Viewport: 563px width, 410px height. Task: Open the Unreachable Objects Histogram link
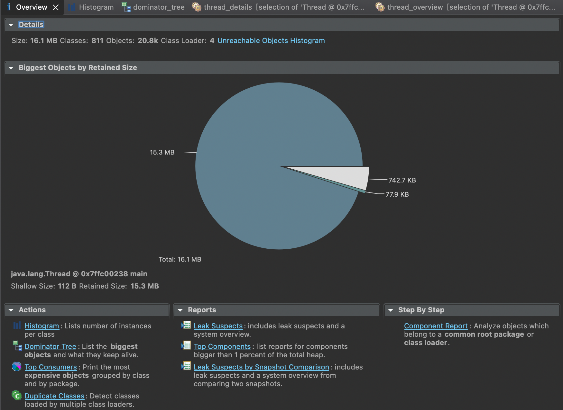click(x=271, y=41)
